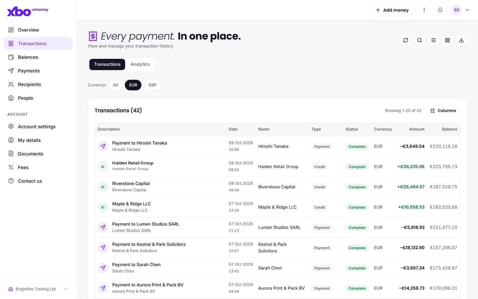Open the SD user profile dropdown
The image size is (478, 299).
point(460,10)
